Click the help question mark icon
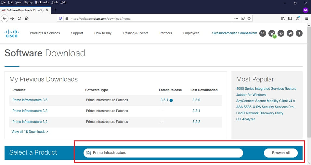Viewport: 311px width, 165px height. [x=299, y=33]
